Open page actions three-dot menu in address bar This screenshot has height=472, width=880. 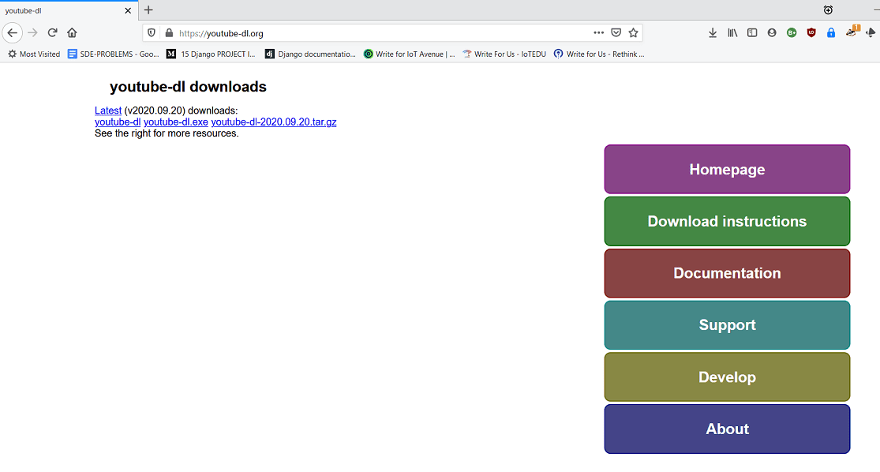tap(599, 32)
